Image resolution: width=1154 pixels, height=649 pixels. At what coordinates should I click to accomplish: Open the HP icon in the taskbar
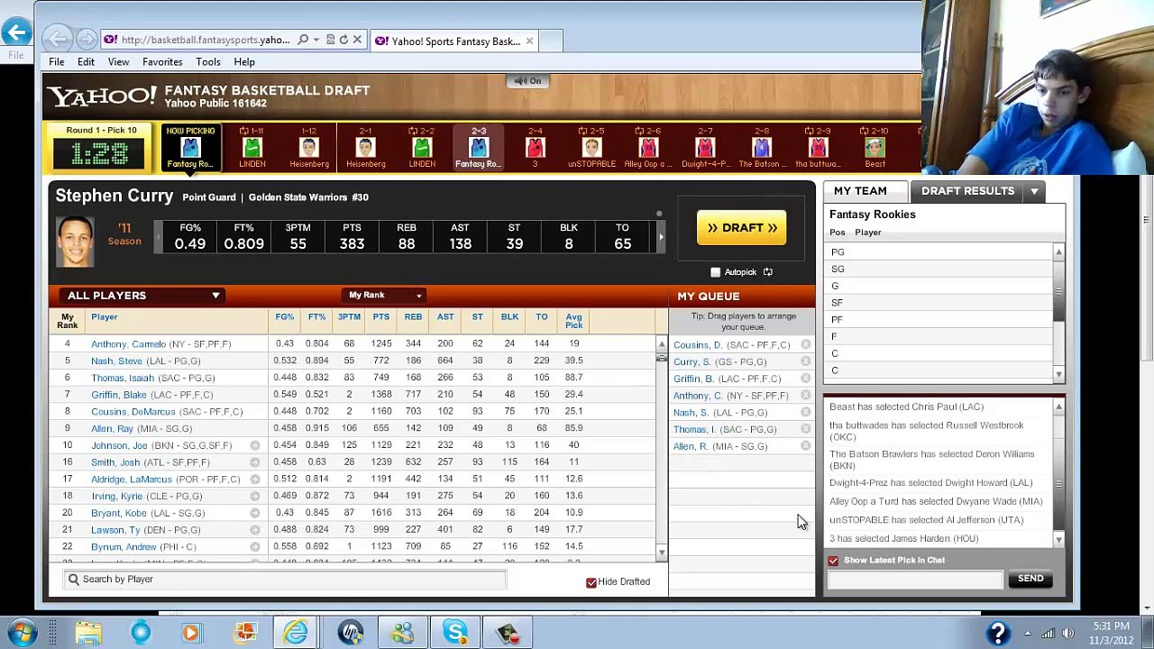[x=351, y=633]
